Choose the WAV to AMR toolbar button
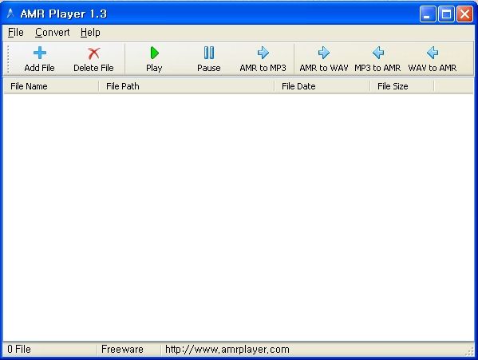The height and width of the screenshot is (360, 478). coord(433,59)
